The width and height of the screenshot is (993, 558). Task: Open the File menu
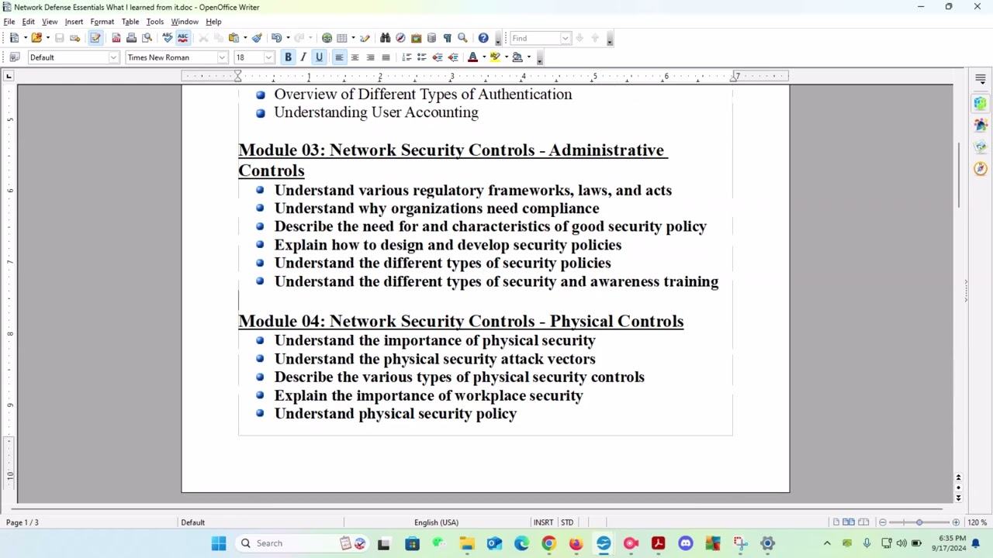point(9,22)
